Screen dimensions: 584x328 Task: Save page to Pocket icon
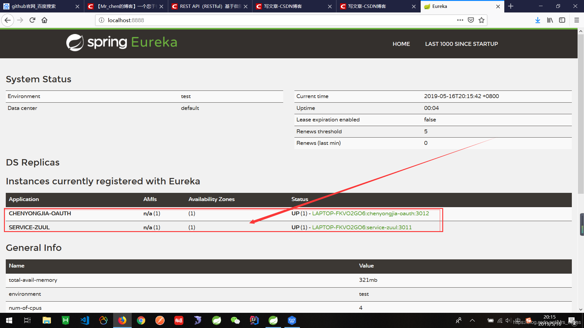(x=471, y=20)
